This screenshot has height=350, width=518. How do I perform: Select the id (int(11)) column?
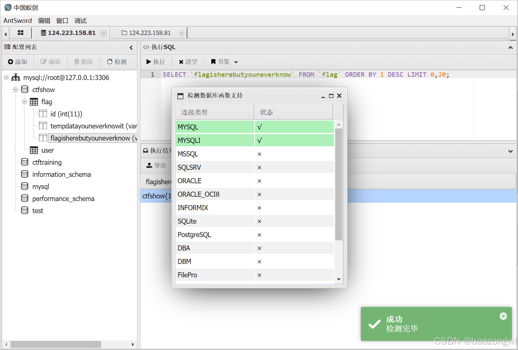[66, 114]
